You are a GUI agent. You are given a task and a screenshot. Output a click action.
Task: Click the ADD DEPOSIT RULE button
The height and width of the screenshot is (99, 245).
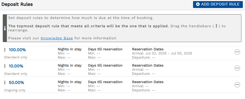click(x=218, y=4)
